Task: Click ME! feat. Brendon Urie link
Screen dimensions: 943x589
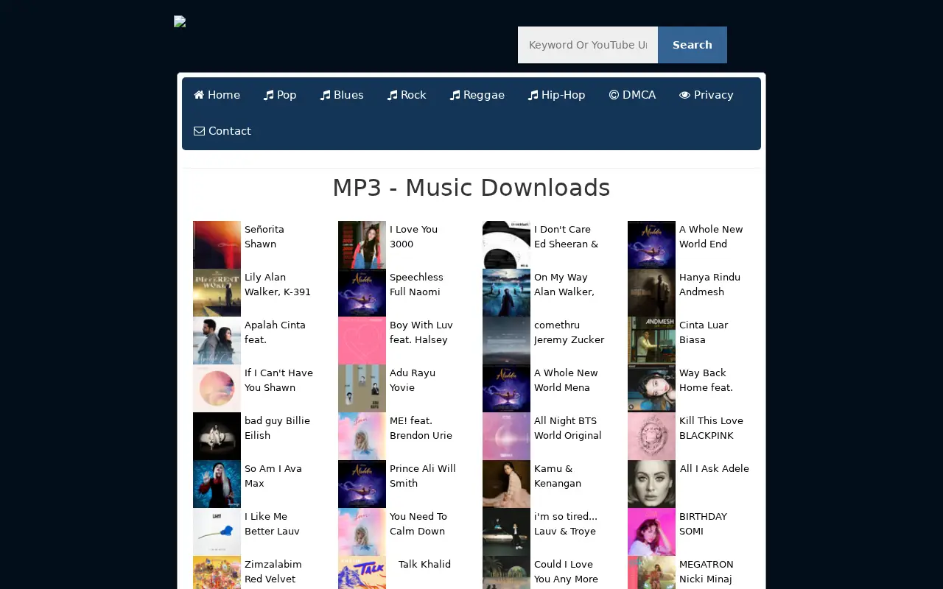Action: pyautogui.click(x=421, y=428)
